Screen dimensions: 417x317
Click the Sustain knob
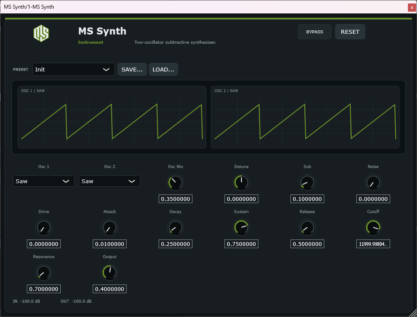pyautogui.click(x=241, y=227)
